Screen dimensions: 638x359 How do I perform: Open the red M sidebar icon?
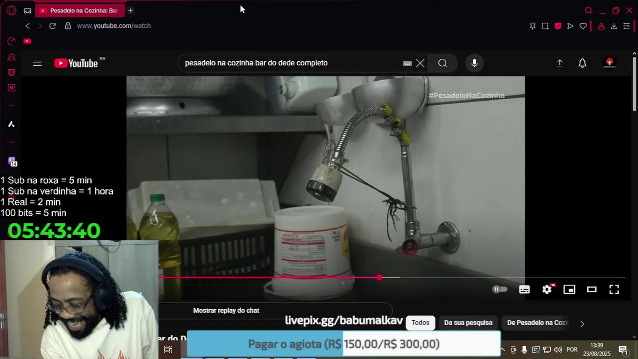11,88
